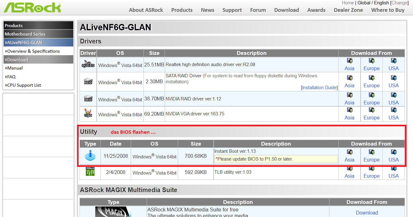
Task: Click Europe text link for NVIDIA VGA driver
Action: (x=372, y=118)
